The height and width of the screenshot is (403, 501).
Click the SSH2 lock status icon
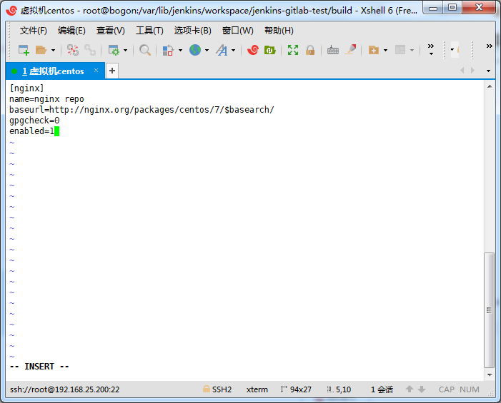(x=207, y=389)
